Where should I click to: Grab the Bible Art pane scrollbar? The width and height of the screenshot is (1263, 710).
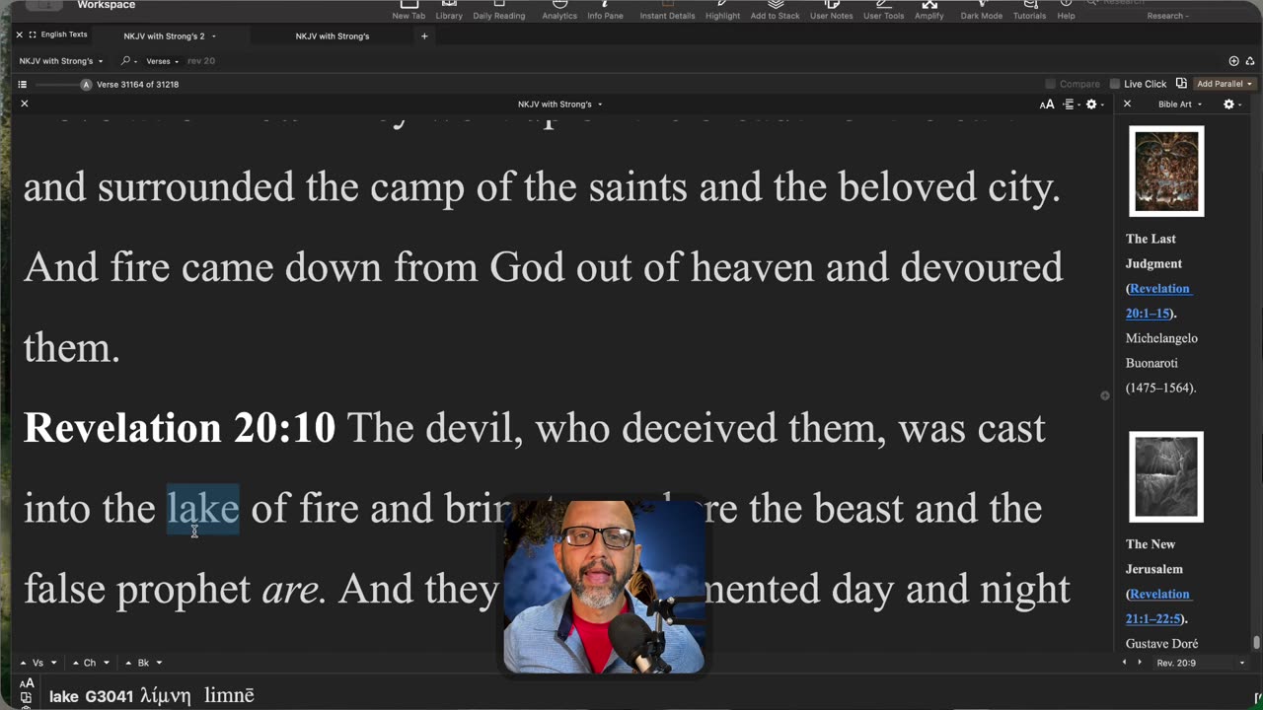1256,643
